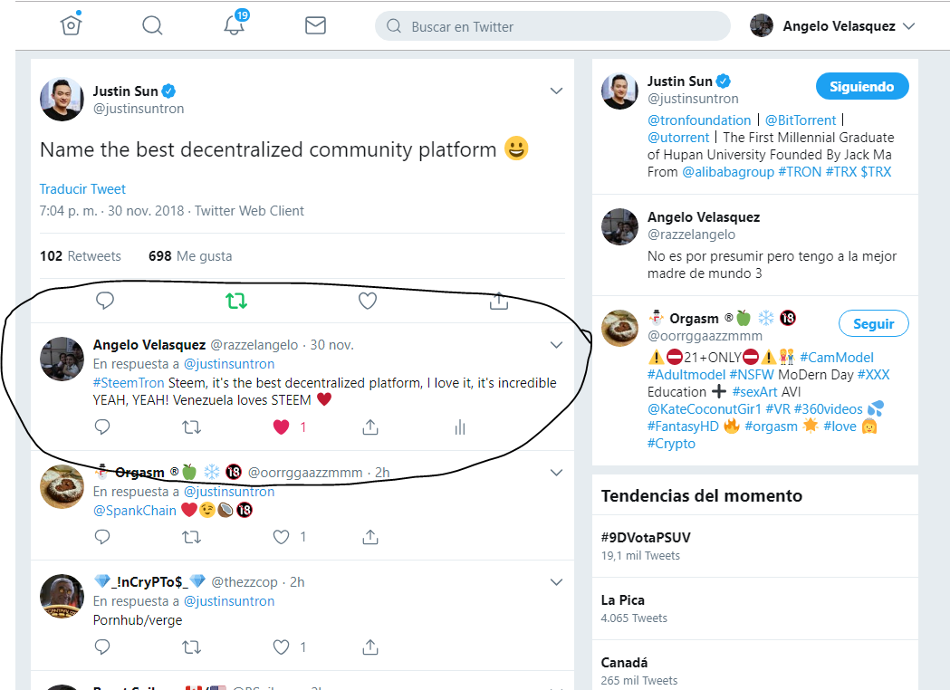This screenshot has width=950, height=690.
Task: Click the Buscar en Twitter search field
Action: tap(552, 26)
